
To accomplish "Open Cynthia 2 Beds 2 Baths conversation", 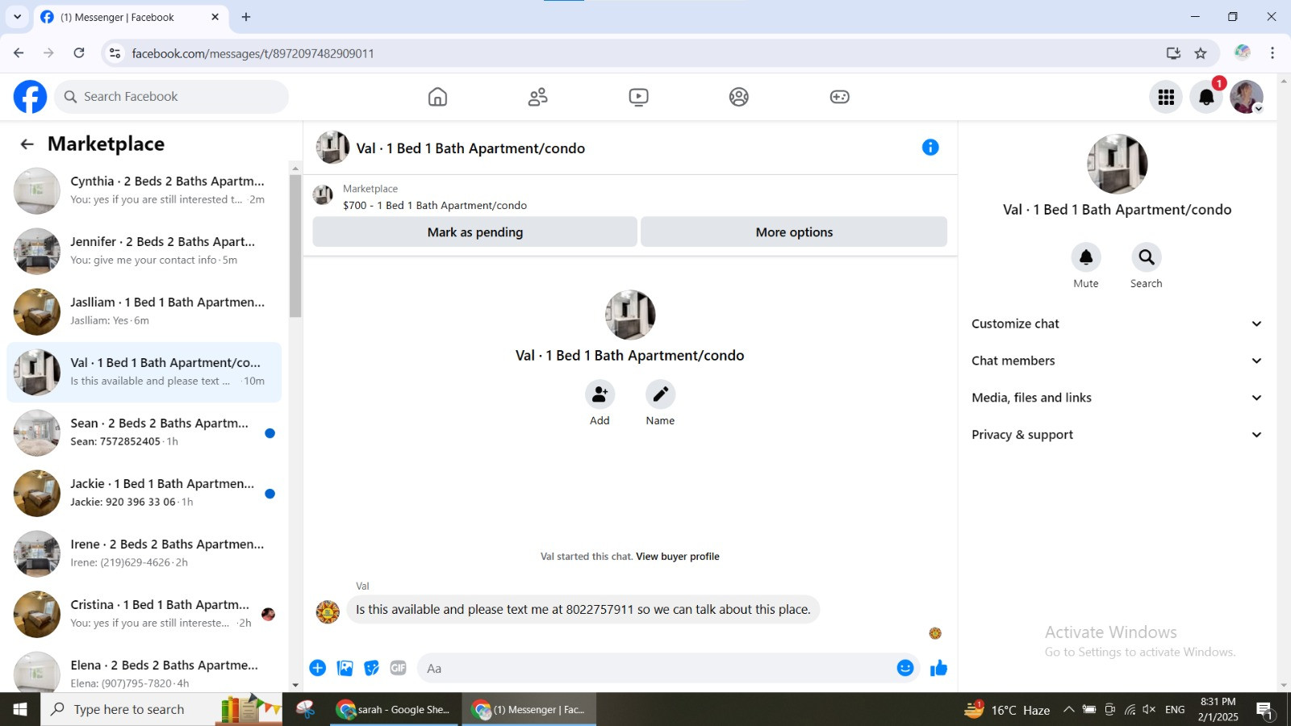I will pyautogui.click(x=144, y=190).
